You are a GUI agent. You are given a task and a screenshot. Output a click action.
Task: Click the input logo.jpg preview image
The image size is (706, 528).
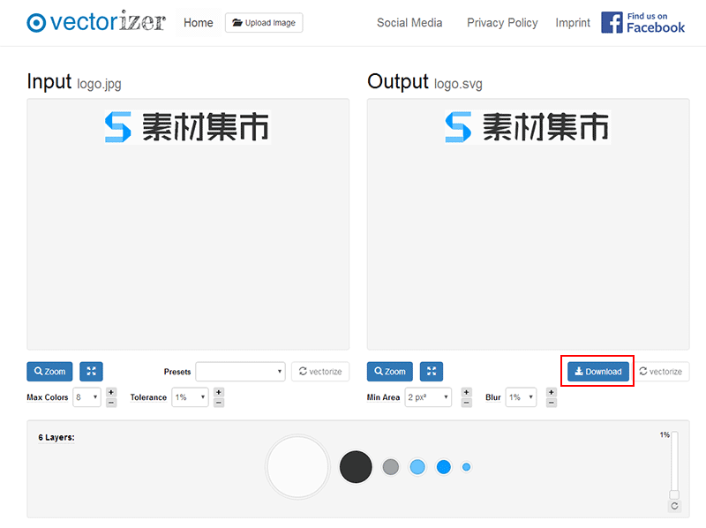187,127
